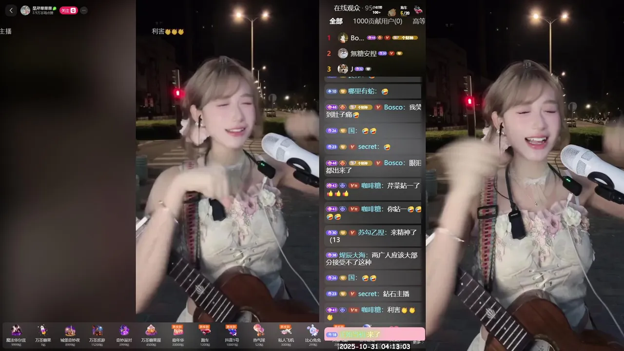Select the 万圣糖果屋 gift
Image resolution: width=624 pixels, height=351 pixels.
click(151, 335)
